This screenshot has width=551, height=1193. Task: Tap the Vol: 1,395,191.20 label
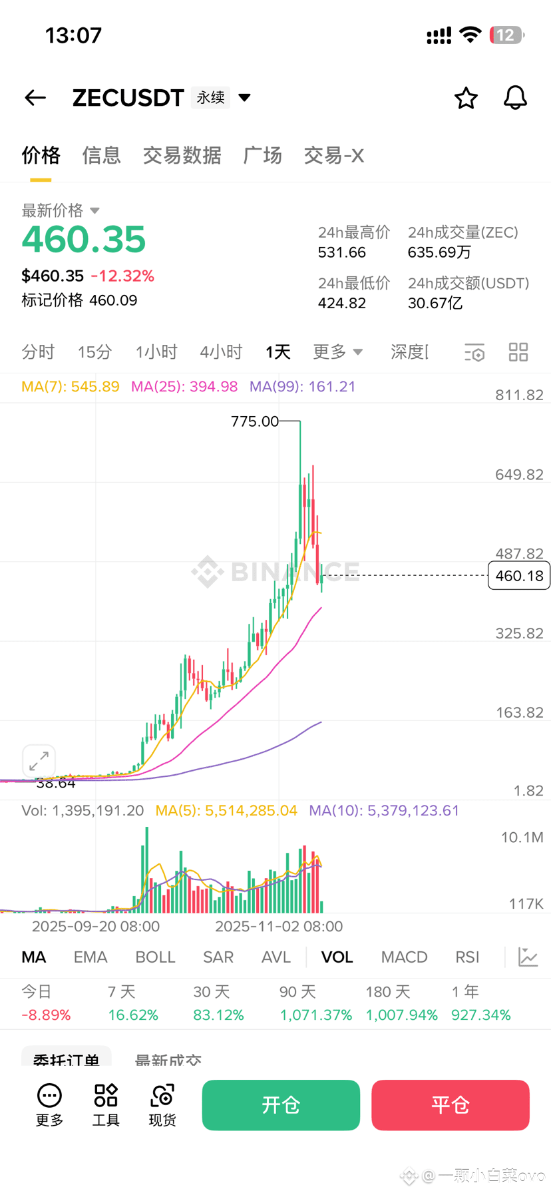click(x=83, y=811)
